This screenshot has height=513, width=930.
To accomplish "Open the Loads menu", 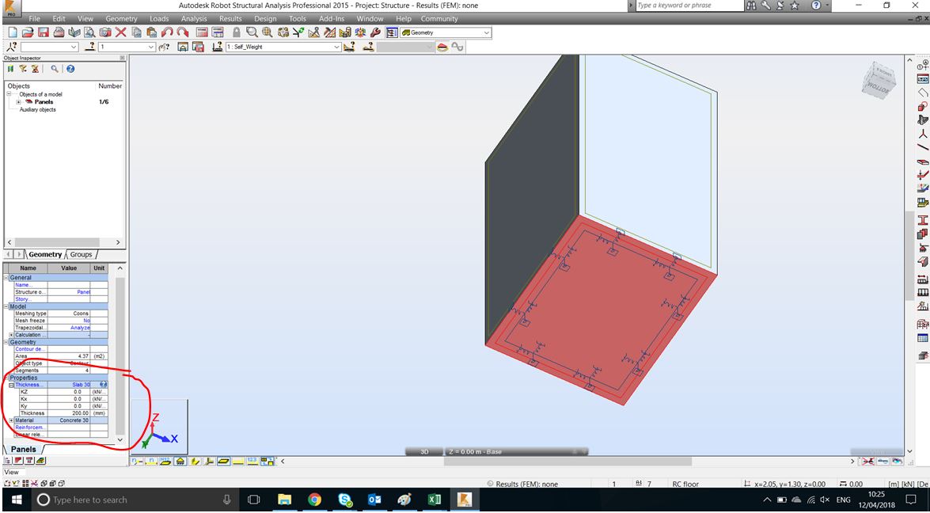I will 159,18.
